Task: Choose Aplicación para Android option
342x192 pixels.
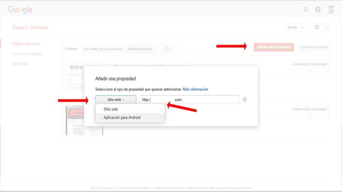Action: 130,117
